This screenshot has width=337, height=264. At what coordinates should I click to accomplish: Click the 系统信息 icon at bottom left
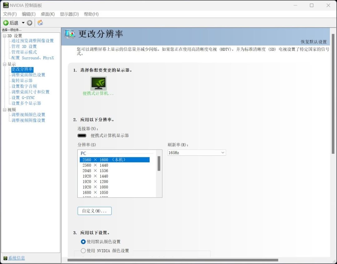tap(5, 258)
